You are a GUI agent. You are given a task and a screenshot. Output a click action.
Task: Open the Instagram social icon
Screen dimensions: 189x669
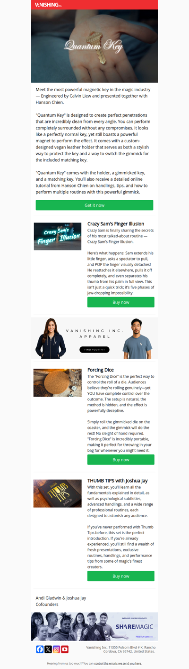[56, 649]
